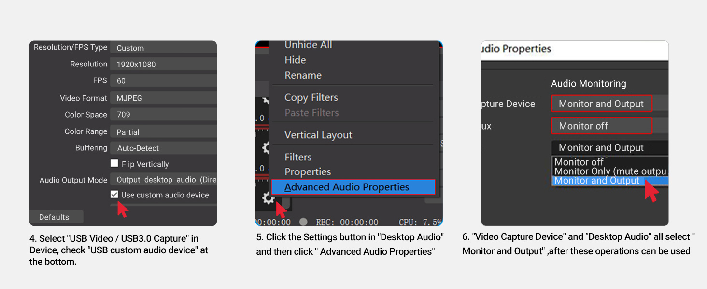Choose Copy Filters from the context menu
This screenshot has width=707, height=289.
[311, 97]
